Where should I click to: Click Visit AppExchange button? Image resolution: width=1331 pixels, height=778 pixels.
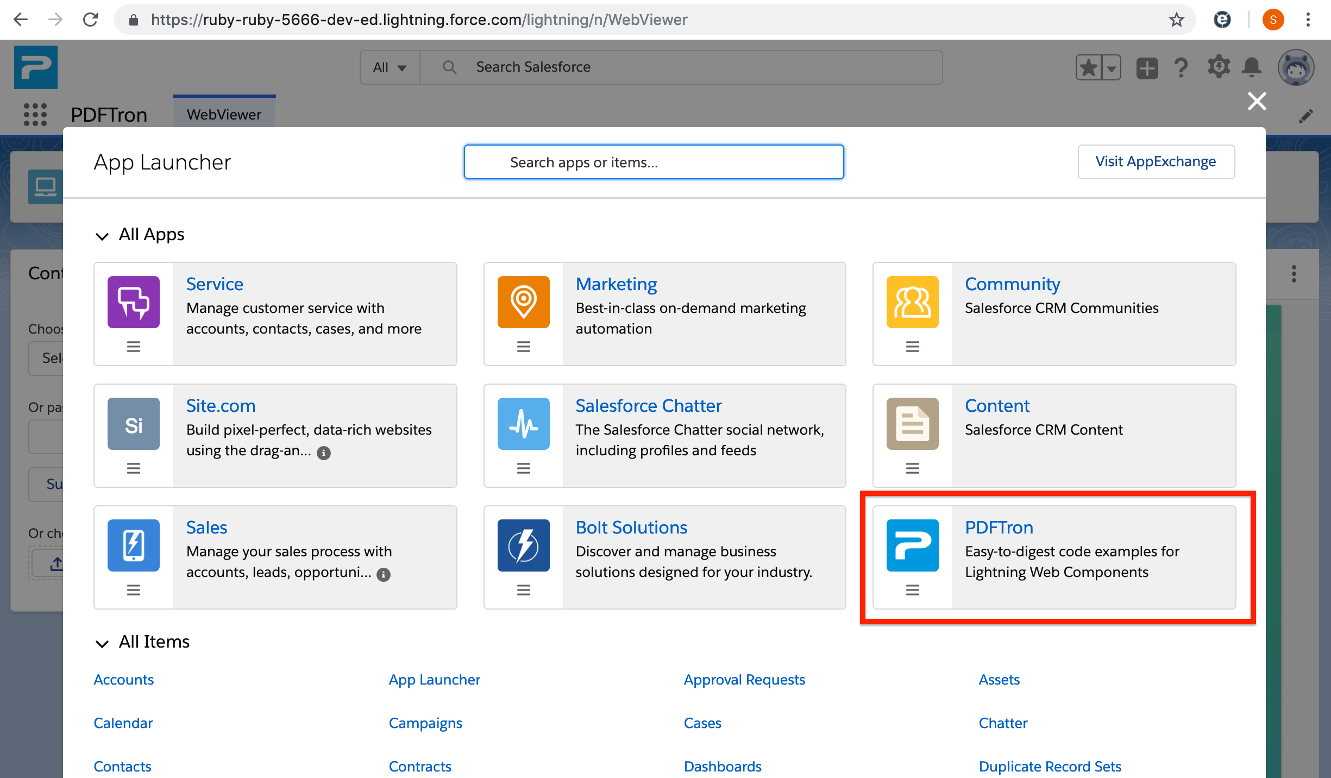(1156, 161)
